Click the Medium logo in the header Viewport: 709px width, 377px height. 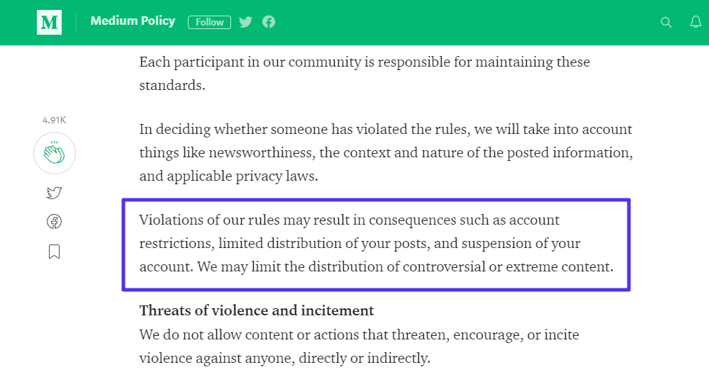50,22
